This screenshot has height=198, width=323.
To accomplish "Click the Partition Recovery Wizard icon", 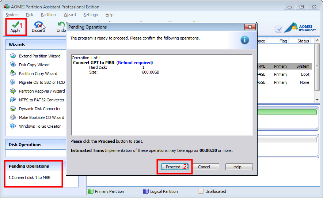I will coord(13,91).
